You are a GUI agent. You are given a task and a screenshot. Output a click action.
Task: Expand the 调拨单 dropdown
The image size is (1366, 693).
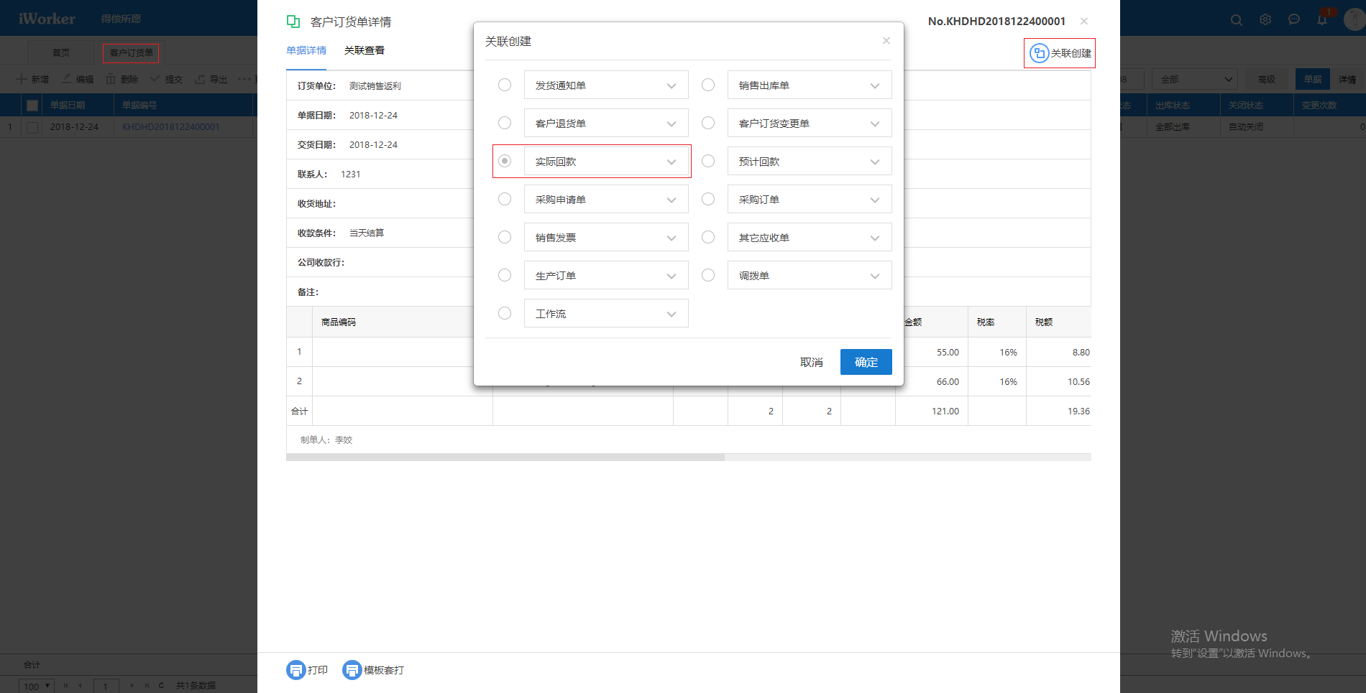(810, 275)
